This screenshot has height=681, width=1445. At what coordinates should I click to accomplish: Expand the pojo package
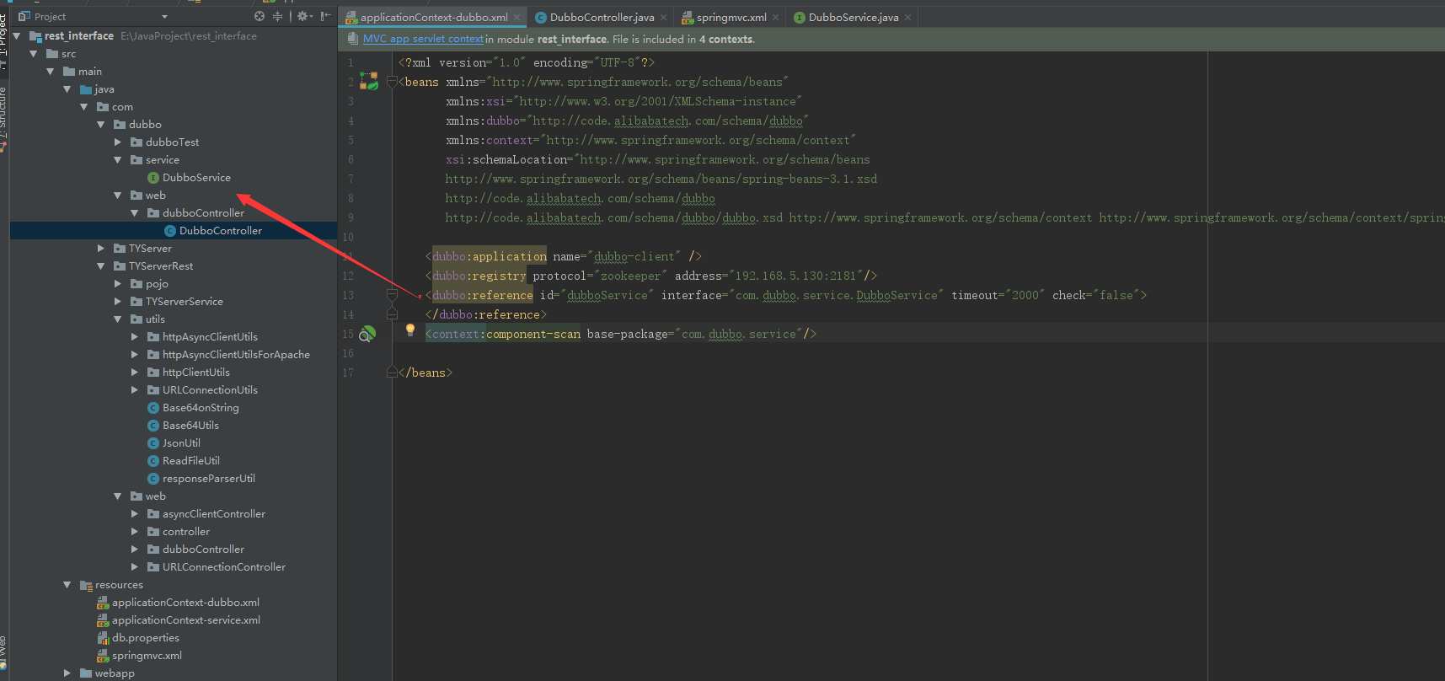coord(117,284)
